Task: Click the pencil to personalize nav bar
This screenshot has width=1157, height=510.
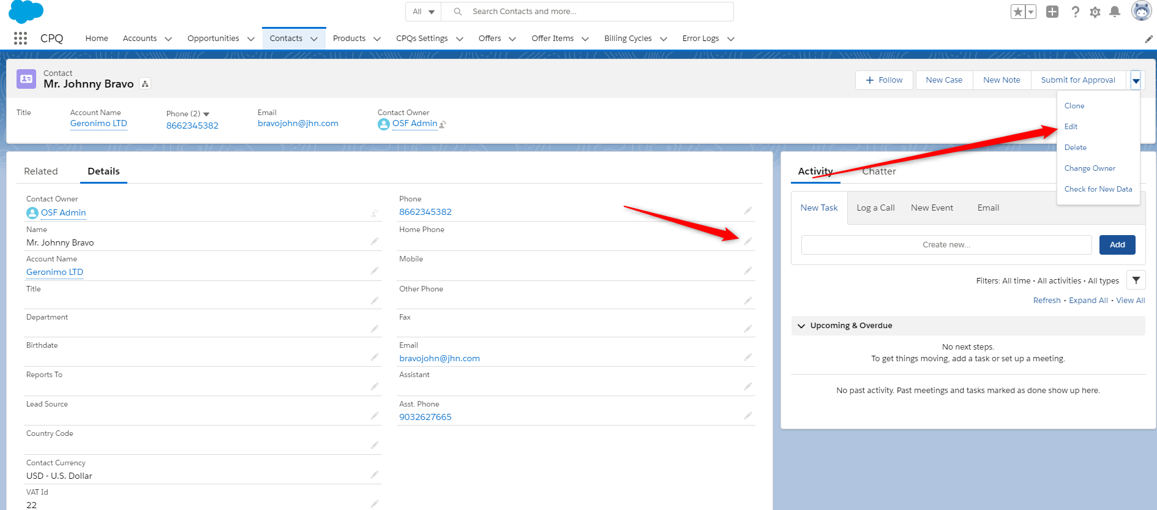Action: tap(1148, 39)
